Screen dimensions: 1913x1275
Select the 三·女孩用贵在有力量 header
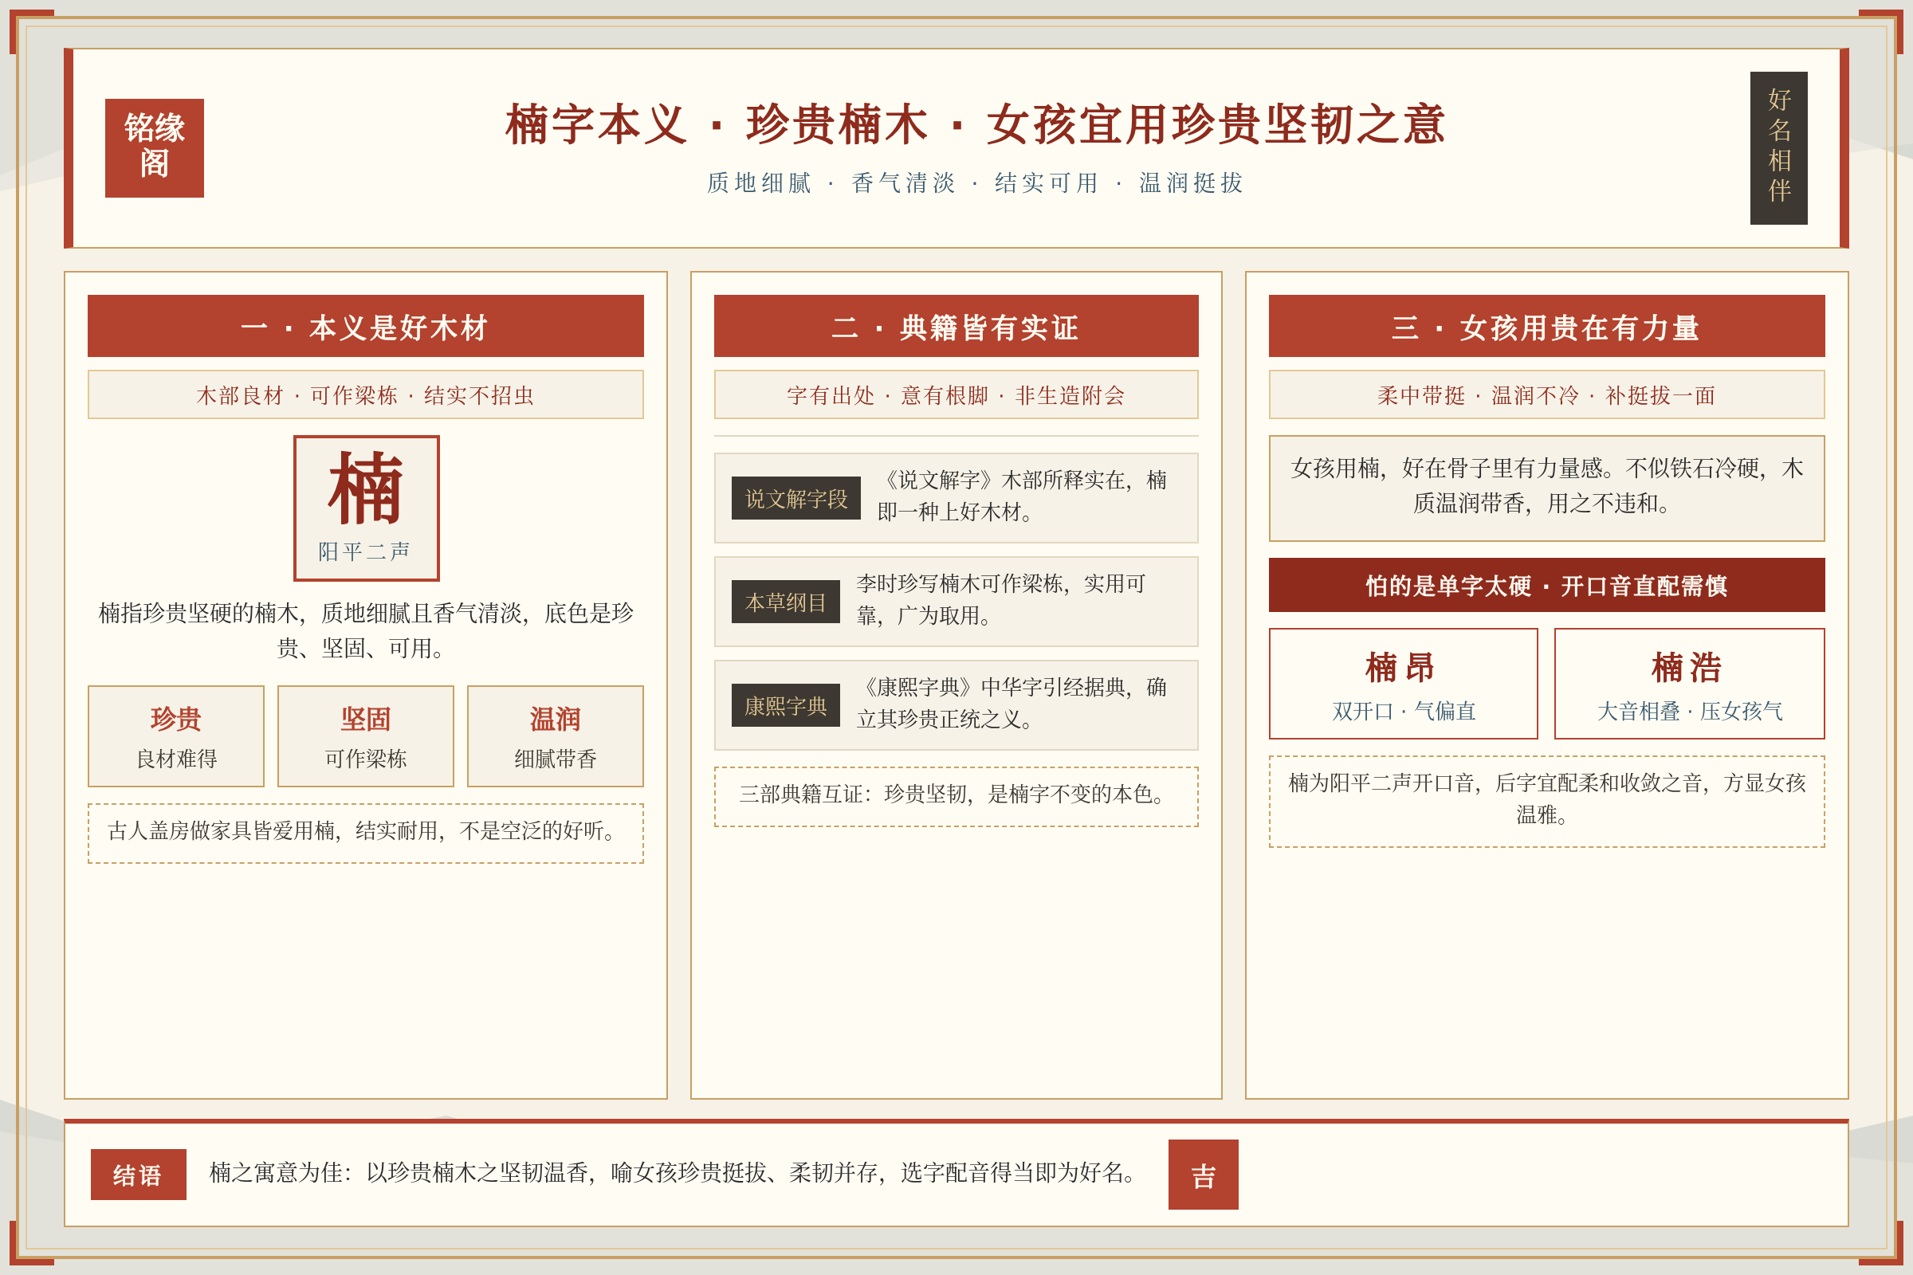1546,326
